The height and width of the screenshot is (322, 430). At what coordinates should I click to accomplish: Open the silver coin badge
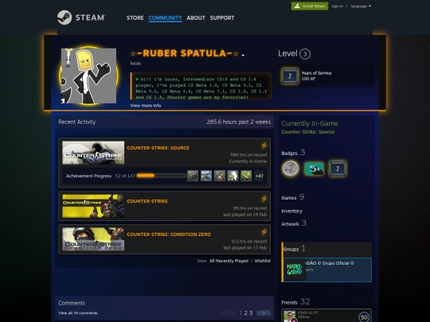[x=291, y=169]
